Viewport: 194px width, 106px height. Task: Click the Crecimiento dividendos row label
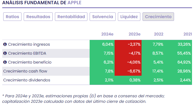pos(27,80)
